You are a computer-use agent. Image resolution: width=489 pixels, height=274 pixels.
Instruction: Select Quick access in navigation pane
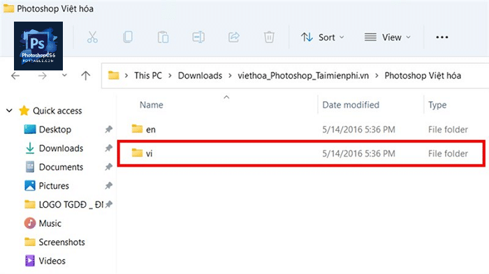tap(57, 111)
